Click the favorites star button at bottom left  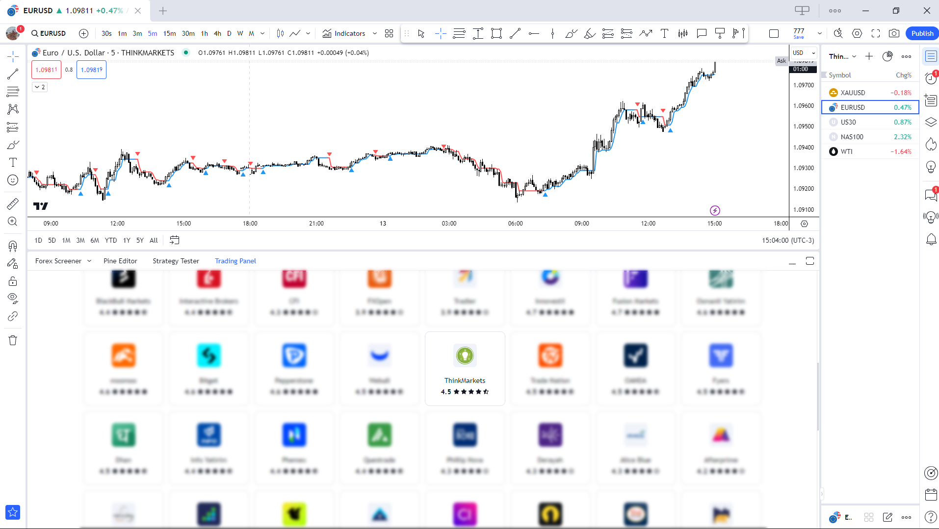(13, 512)
